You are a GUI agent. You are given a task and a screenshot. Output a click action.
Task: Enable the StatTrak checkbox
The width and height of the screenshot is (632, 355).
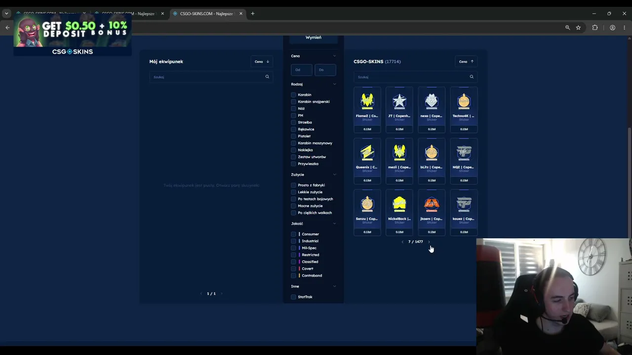(293, 297)
